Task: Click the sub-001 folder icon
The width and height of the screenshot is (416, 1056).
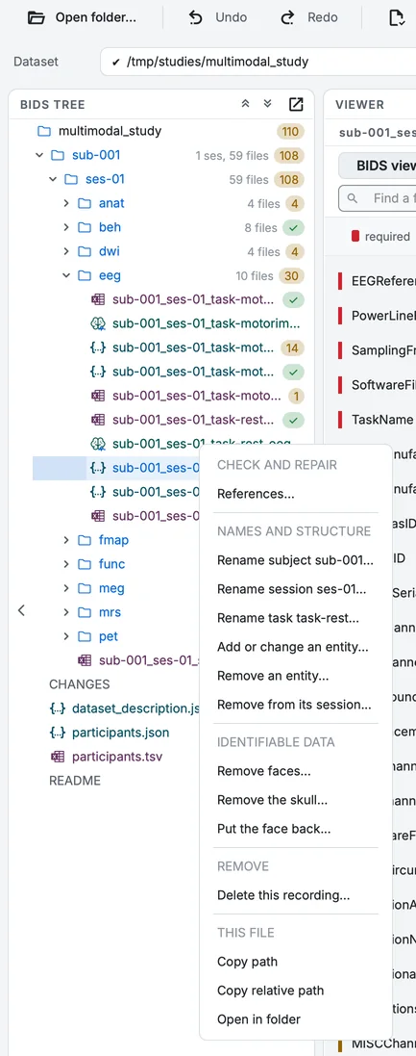Action: (x=57, y=155)
